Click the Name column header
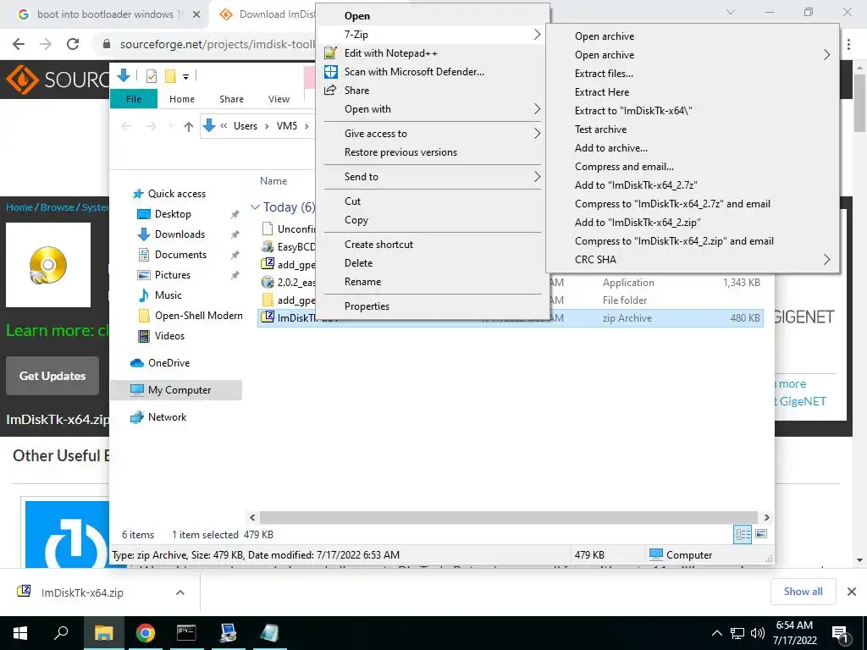 pos(273,181)
